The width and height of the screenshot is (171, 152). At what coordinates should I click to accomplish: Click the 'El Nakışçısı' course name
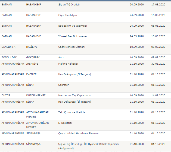click(x=65, y=123)
